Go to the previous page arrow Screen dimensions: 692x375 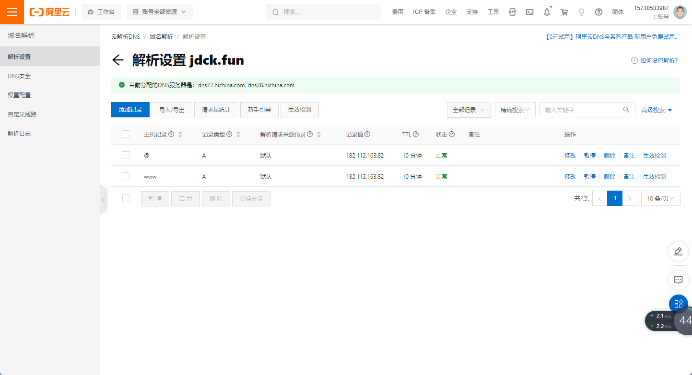[x=600, y=198]
